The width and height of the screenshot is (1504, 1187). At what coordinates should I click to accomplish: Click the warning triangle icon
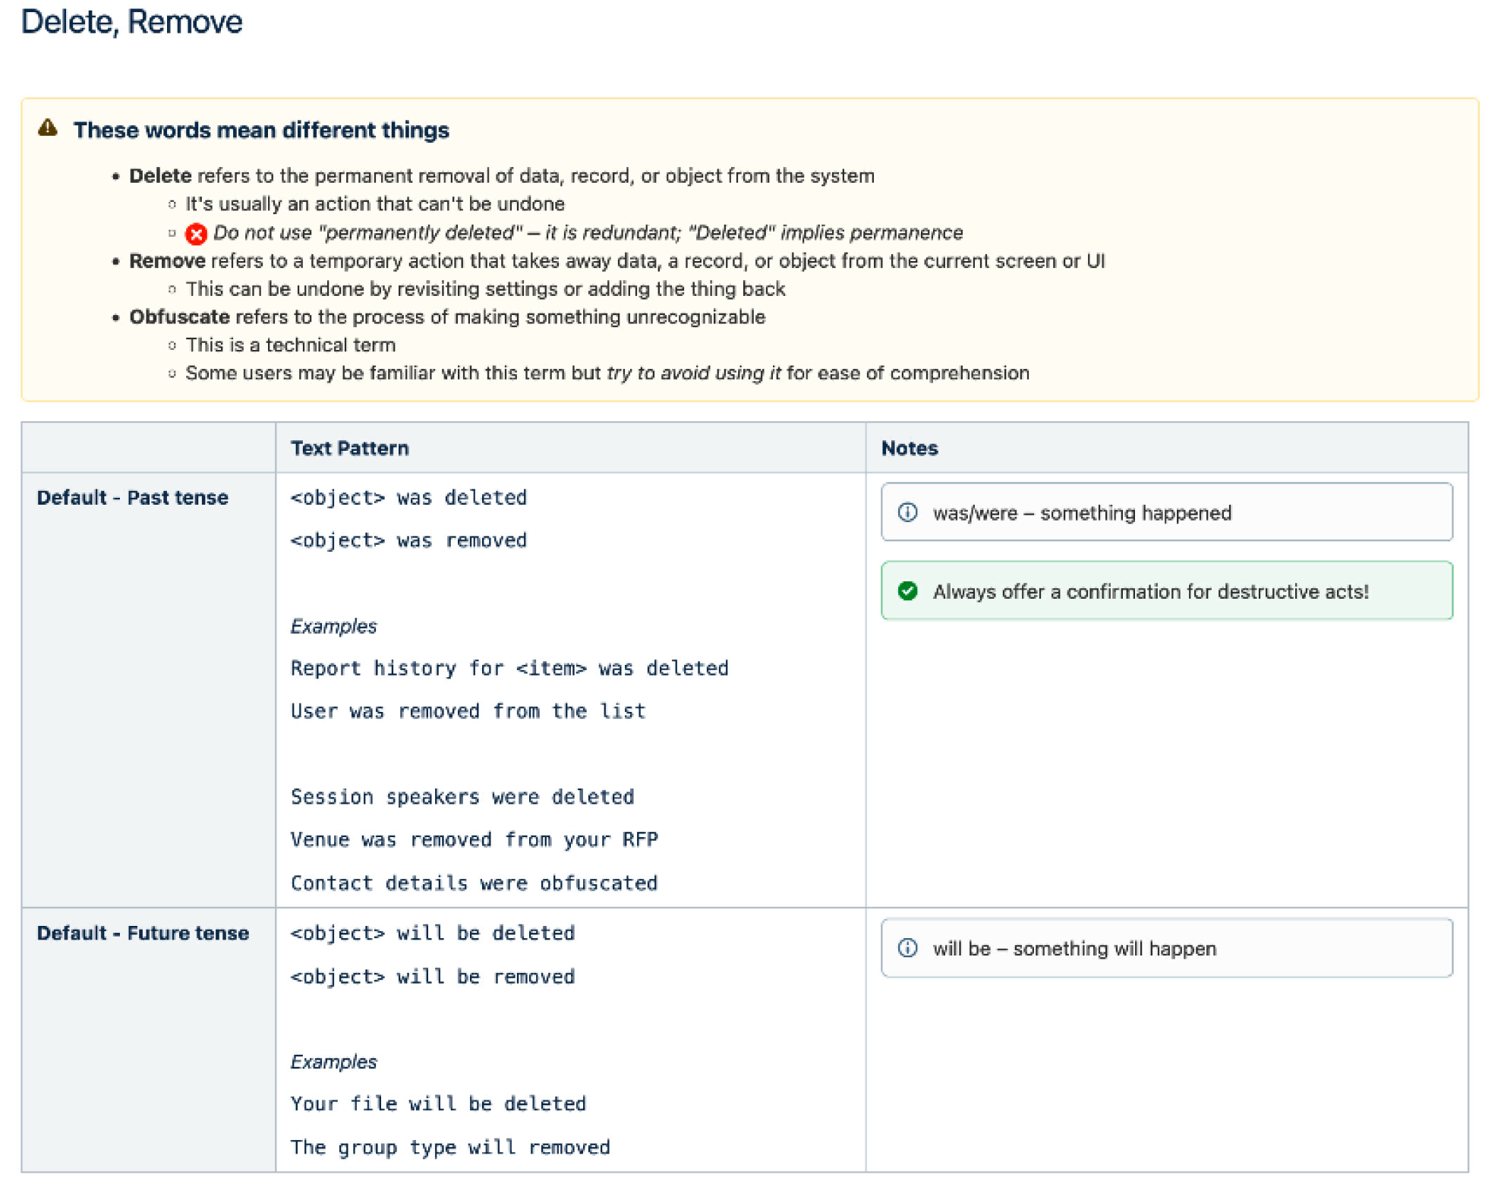(48, 128)
